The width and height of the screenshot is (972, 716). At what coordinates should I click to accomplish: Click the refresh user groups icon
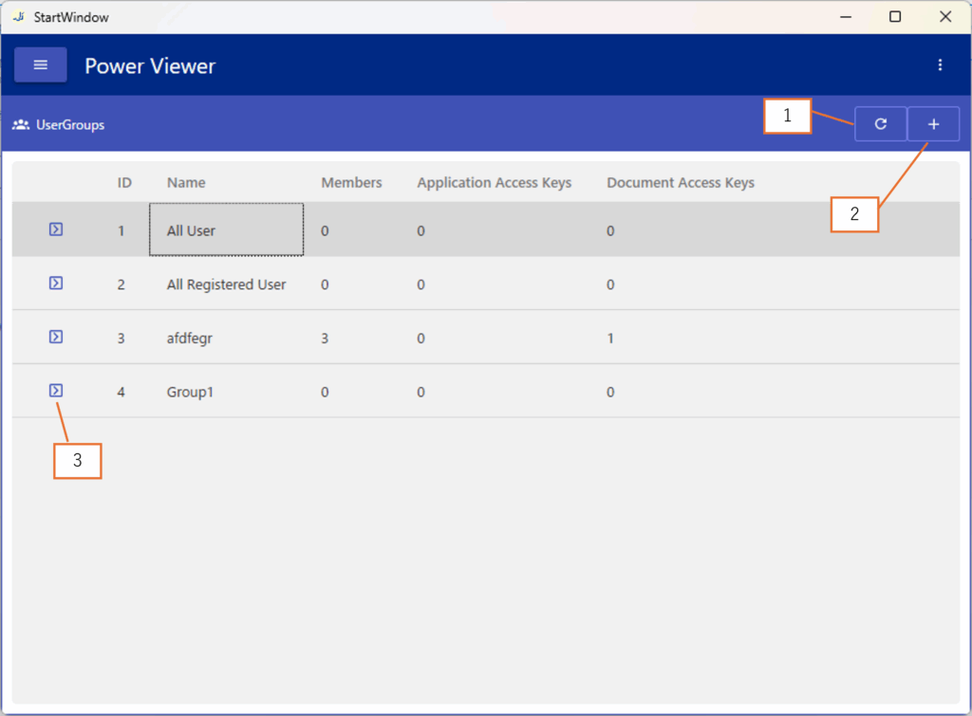click(880, 124)
